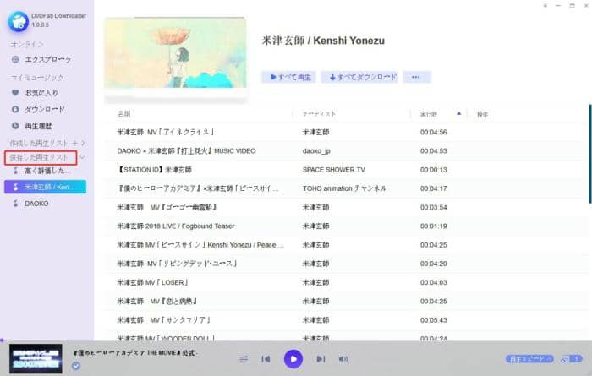Viewport: 592px width, 376px height.
Task: Select song 米津玄師 MV「LOSER」
Action: coord(152,282)
